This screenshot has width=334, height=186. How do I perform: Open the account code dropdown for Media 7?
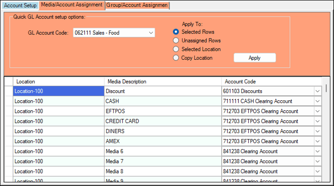pos(318,161)
